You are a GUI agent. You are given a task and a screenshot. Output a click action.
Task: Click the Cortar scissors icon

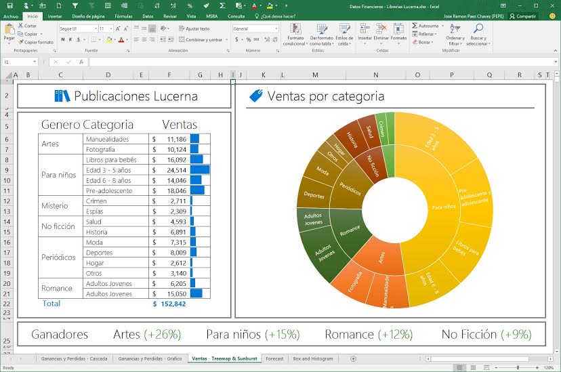coord(21,26)
